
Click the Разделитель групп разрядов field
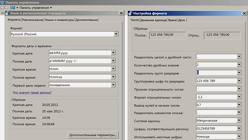click(218, 72)
